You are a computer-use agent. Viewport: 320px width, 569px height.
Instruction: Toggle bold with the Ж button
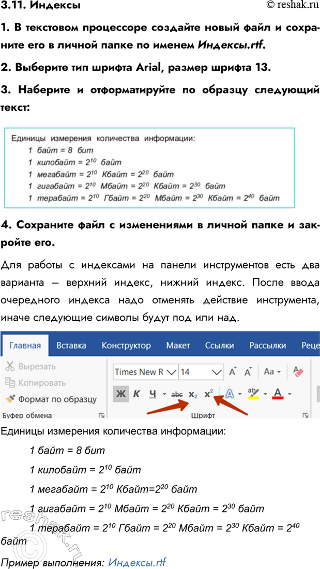click(120, 394)
